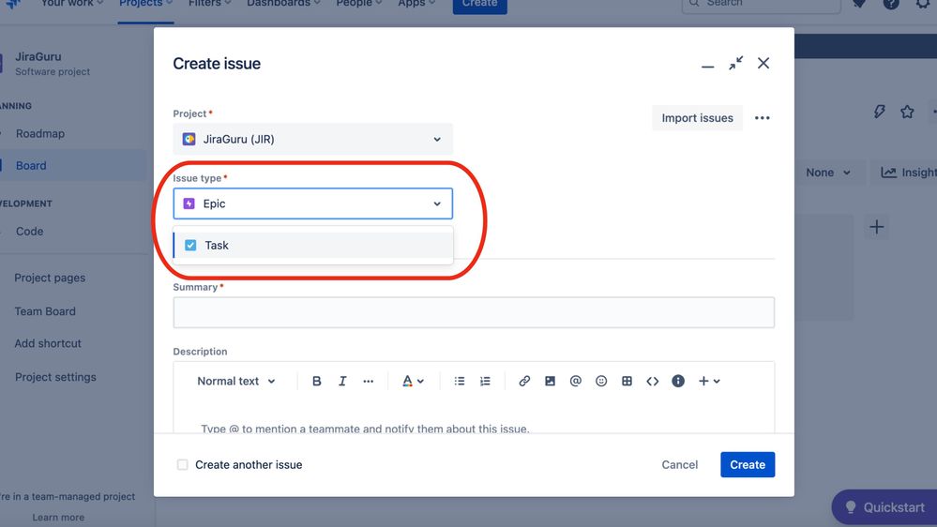Open the Quickstart panel
The height and width of the screenshot is (527, 937).
point(884,507)
